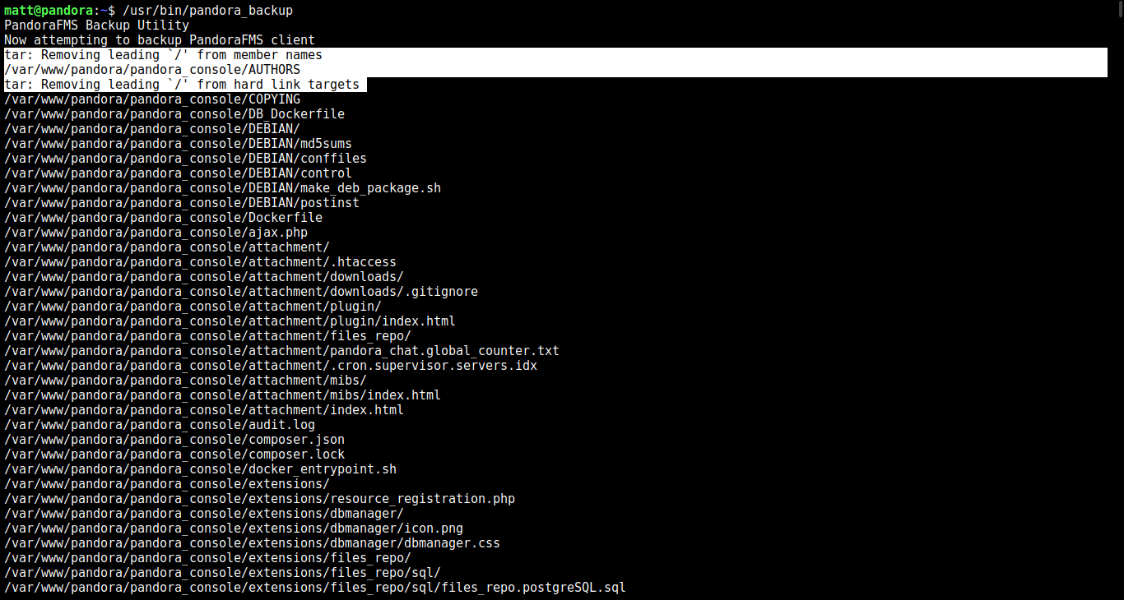This screenshot has height=600, width=1124.
Task: Select the resource_registration.php line
Action: coord(259,499)
